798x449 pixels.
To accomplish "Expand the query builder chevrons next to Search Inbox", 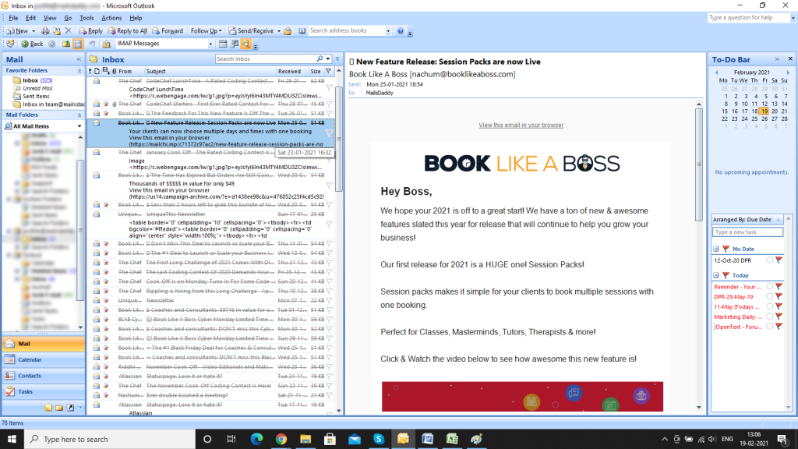I will pyautogui.click(x=337, y=59).
